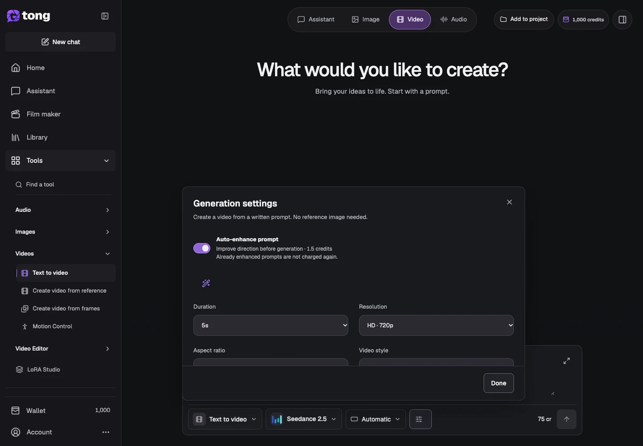Collapse the Tools section
643x446 pixels.
[60, 161]
